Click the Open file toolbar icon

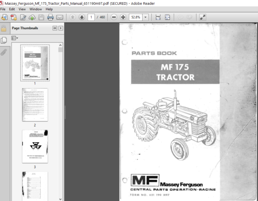click(x=4, y=17)
